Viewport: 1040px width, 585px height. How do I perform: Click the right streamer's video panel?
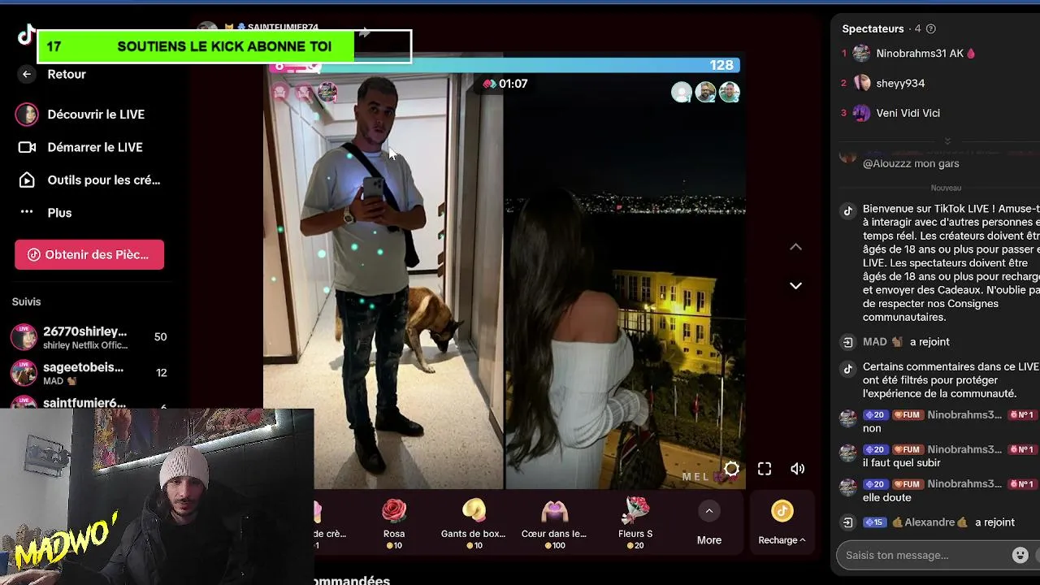click(x=624, y=282)
